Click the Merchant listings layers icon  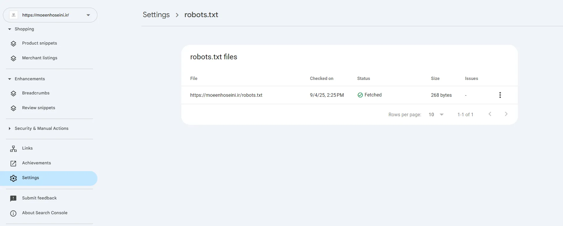pos(13,58)
